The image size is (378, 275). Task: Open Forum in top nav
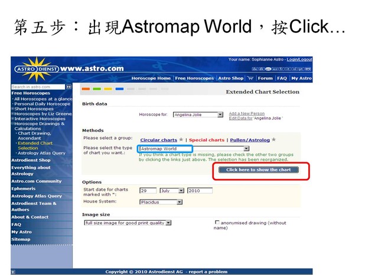tap(265, 78)
